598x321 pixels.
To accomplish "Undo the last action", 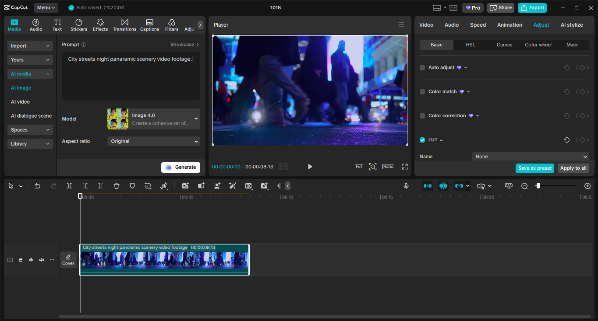I will pyautogui.click(x=37, y=186).
